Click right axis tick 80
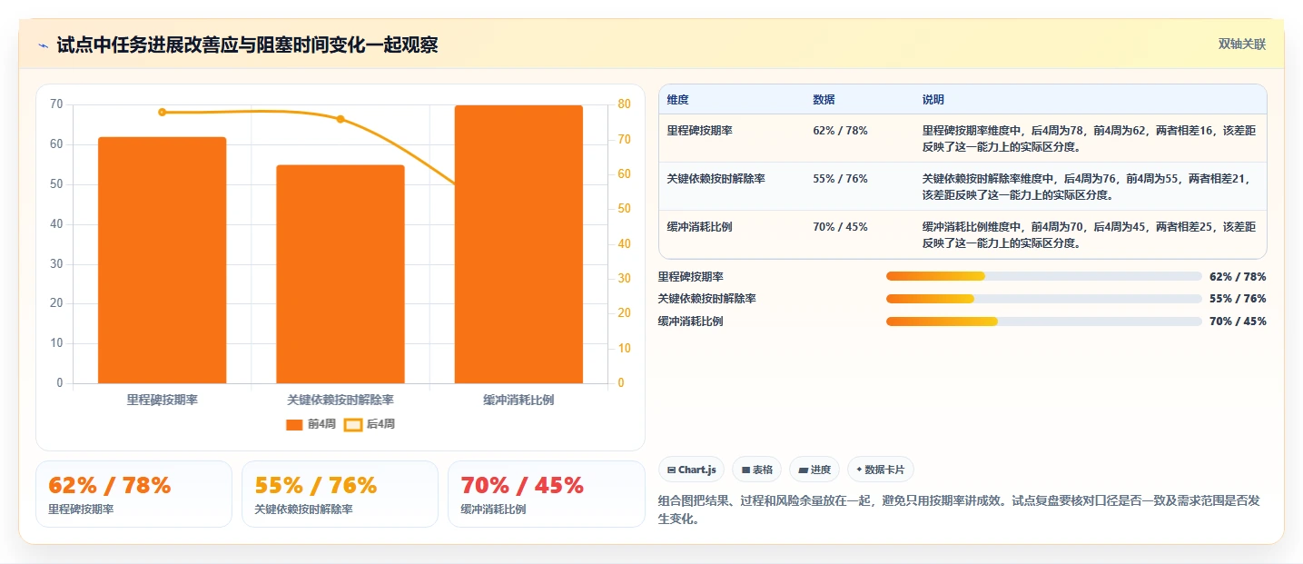1303x564 pixels. [624, 104]
